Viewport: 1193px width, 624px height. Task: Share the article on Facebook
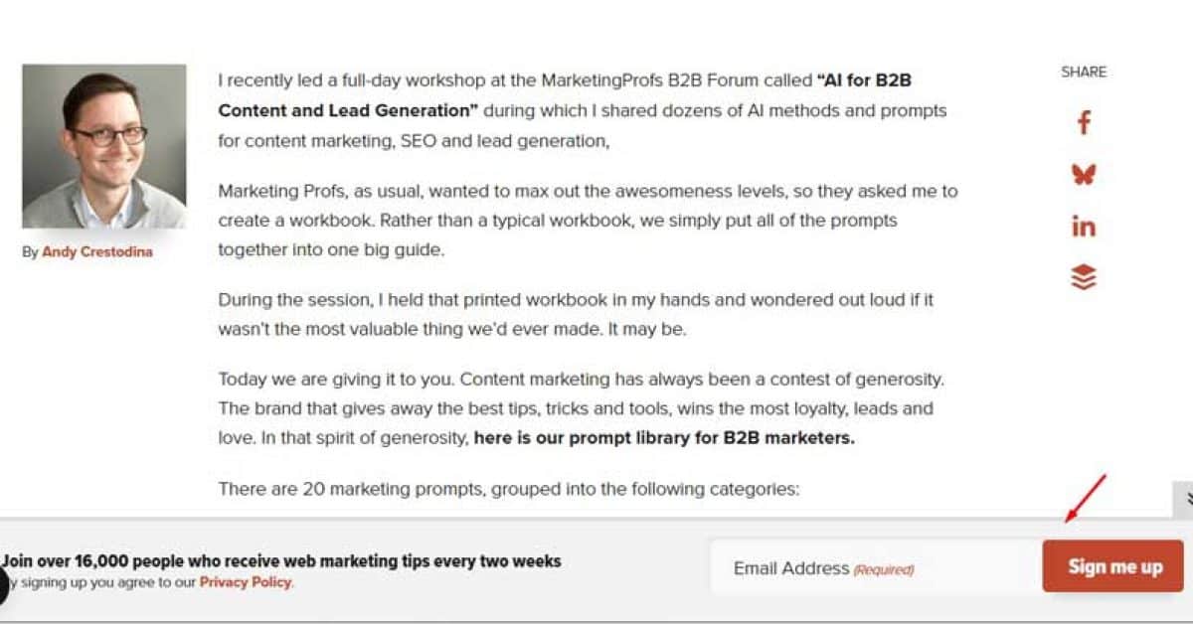pyautogui.click(x=1084, y=123)
